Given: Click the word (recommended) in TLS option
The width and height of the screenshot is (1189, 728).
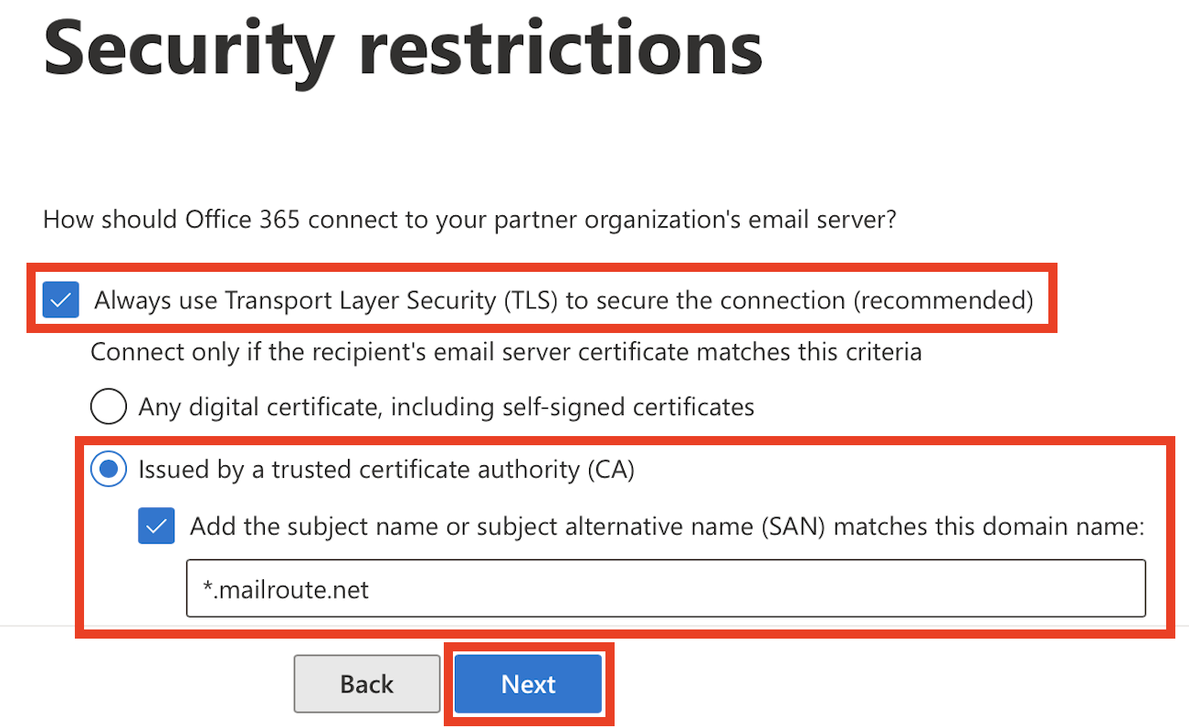Looking at the screenshot, I should click(x=942, y=300).
